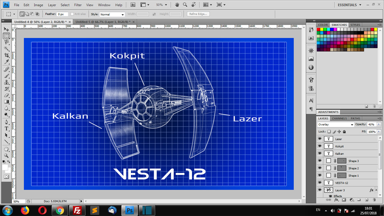Select the Pen tool
The height and width of the screenshot is (216, 384).
tap(7, 122)
